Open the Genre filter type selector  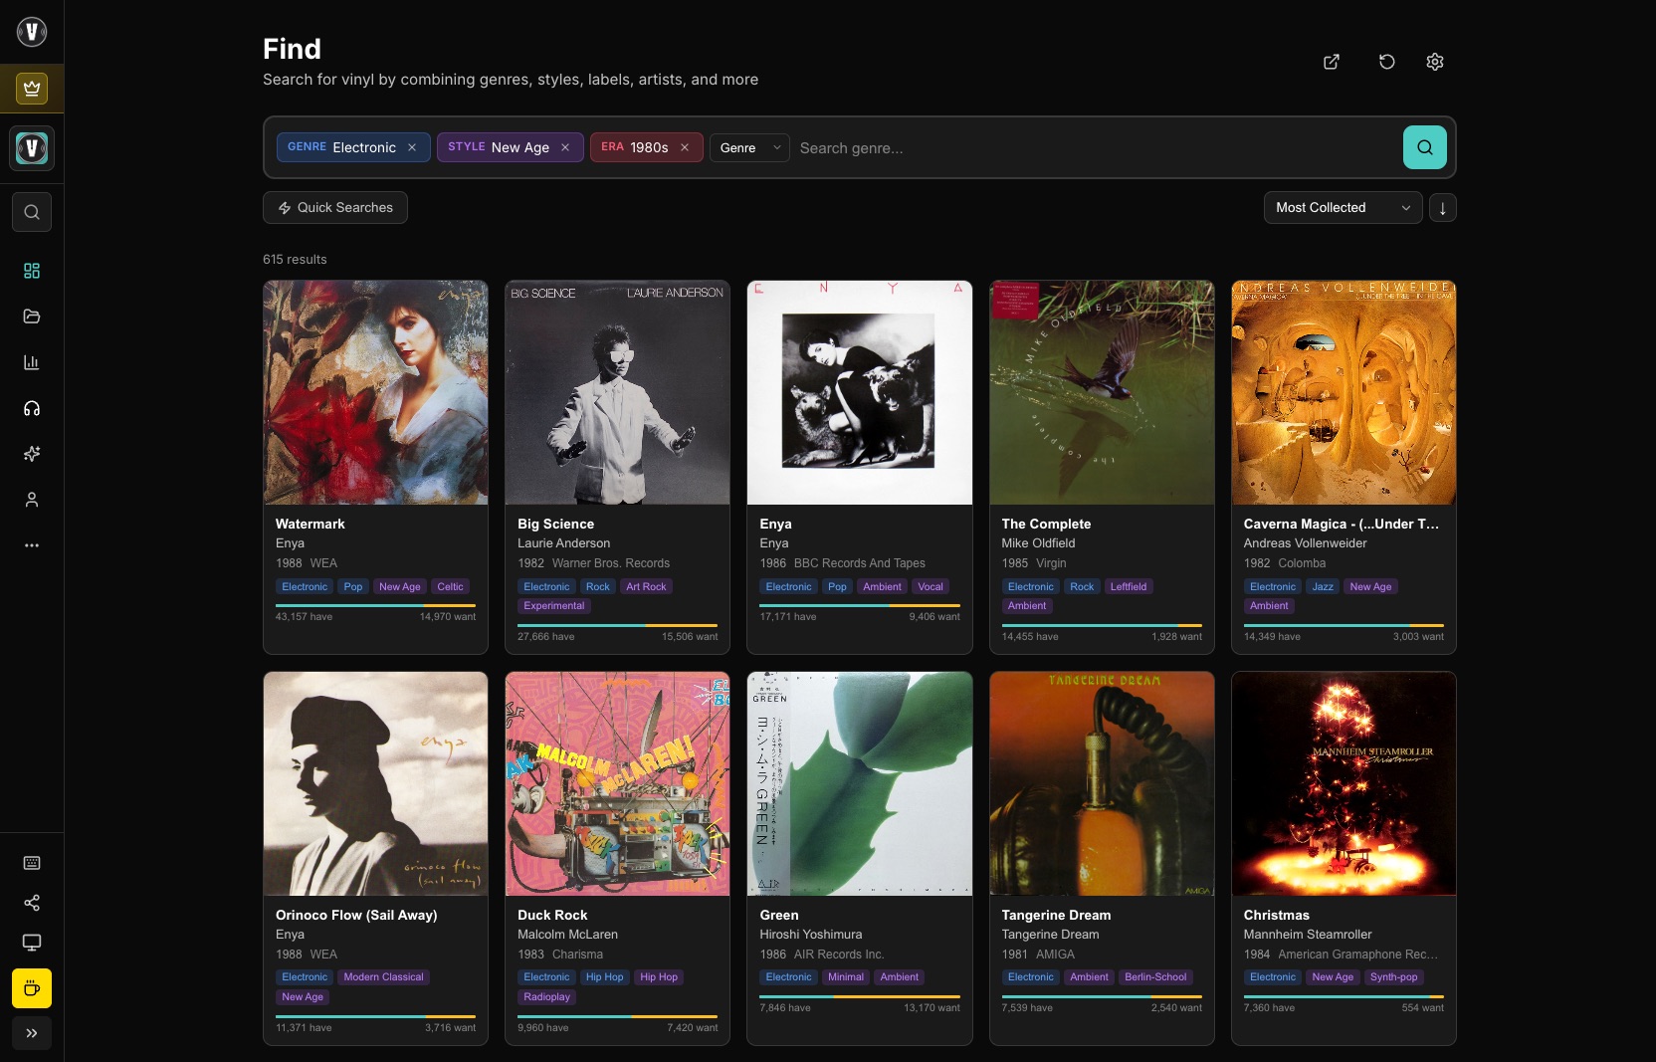(749, 147)
